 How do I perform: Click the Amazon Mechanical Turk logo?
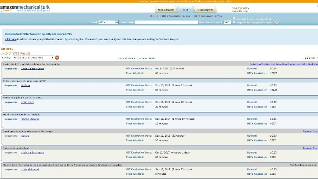coord(25,8)
